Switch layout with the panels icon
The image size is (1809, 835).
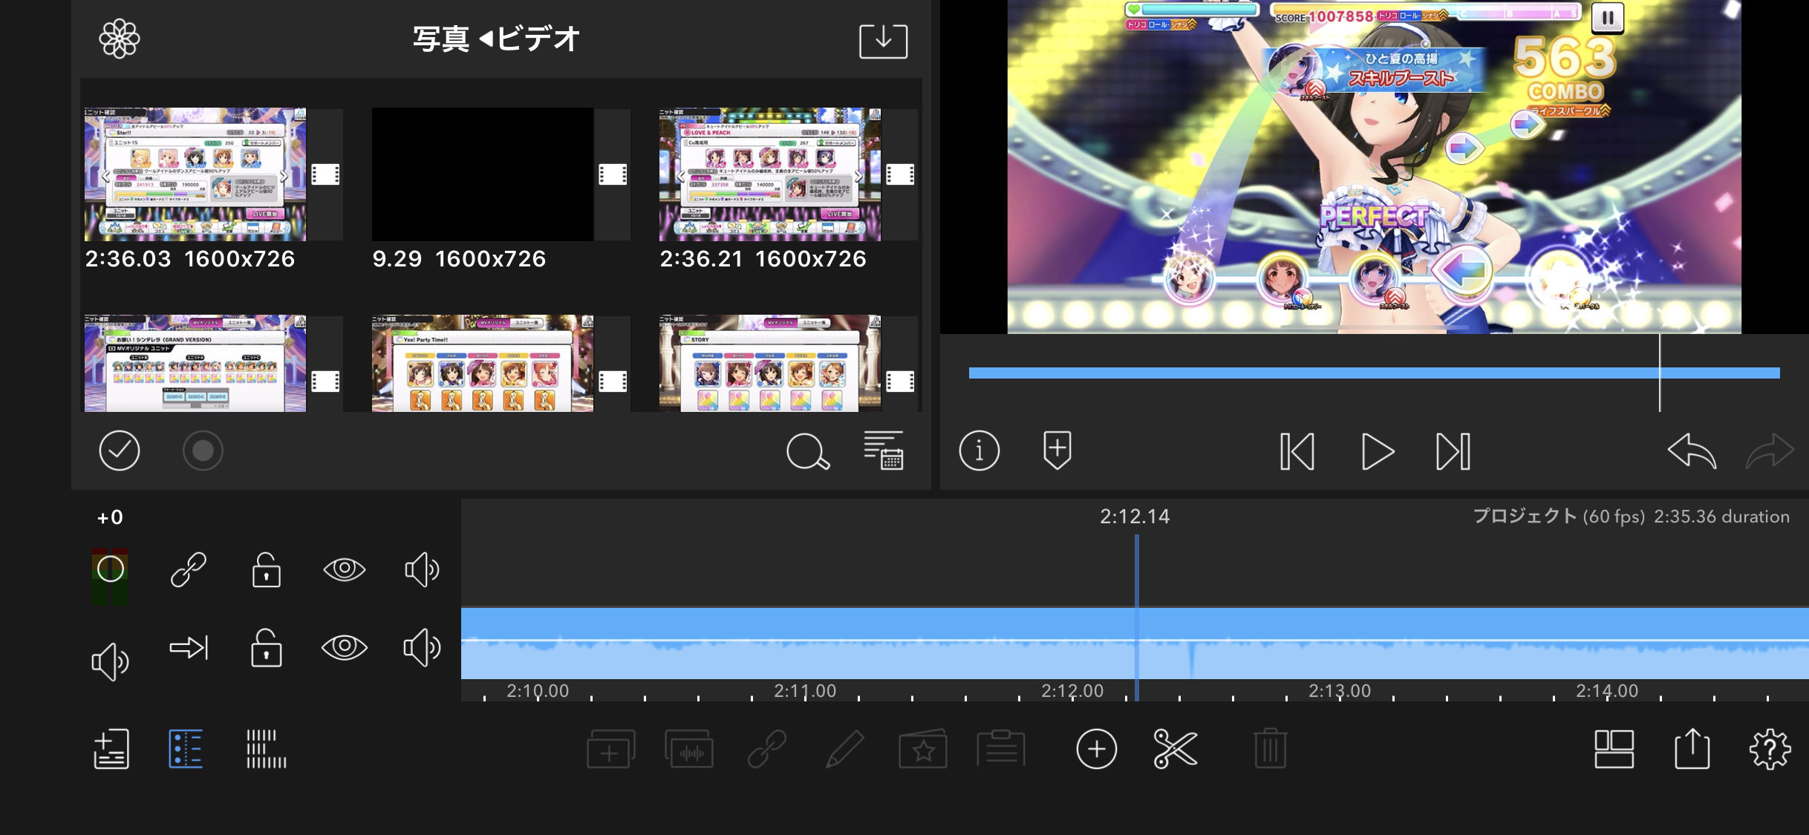pos(1614,749)
